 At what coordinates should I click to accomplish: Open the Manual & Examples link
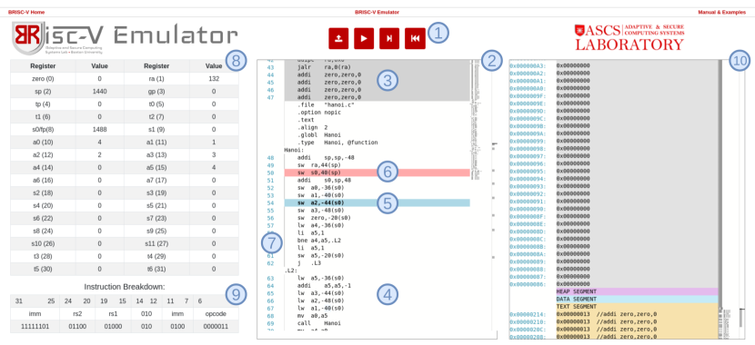pyautogui.click(x=721, y=12)
